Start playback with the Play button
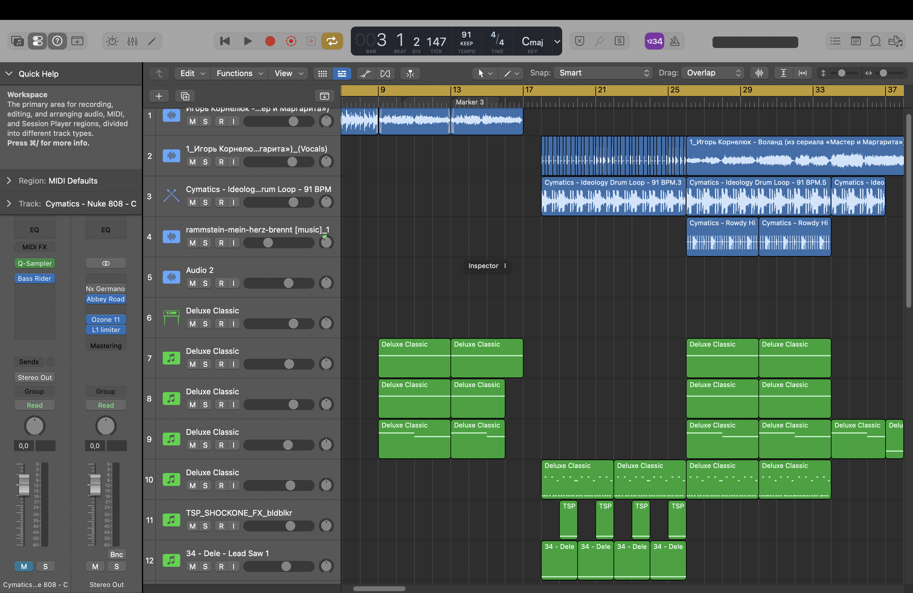This screenshot has width=913, height=593. tap(248, 41)
